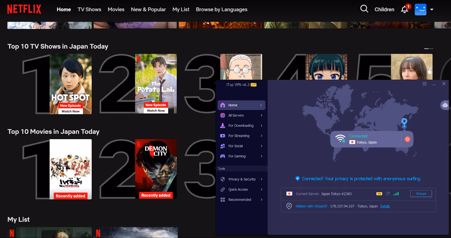
Task: Go to Netflix Home tab
Action: (64, 9)
